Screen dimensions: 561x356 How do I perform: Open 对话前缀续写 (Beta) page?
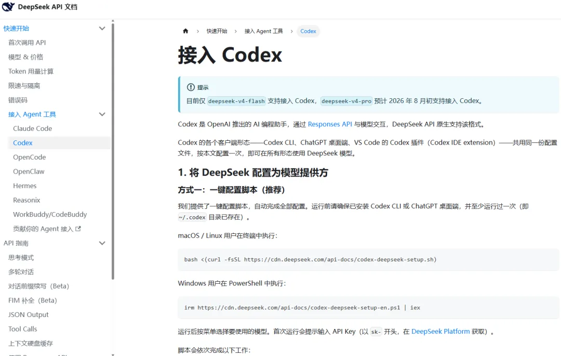tap(38, 286)
